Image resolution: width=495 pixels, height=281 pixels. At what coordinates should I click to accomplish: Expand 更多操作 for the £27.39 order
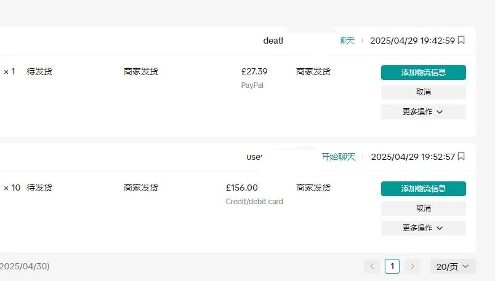(424, 112)
